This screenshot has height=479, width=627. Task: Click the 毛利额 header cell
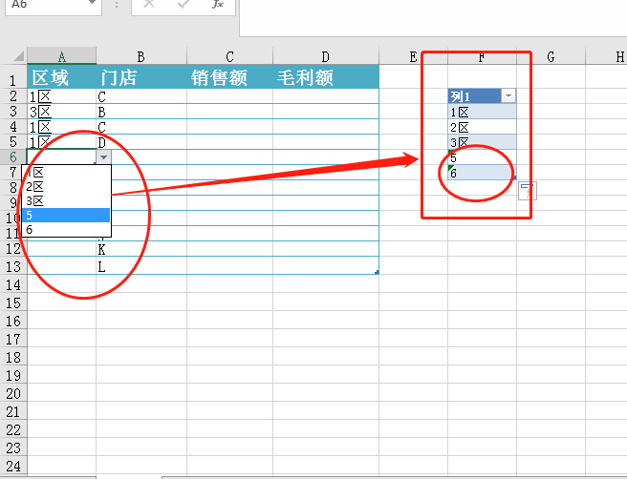[x=326, y=76]
